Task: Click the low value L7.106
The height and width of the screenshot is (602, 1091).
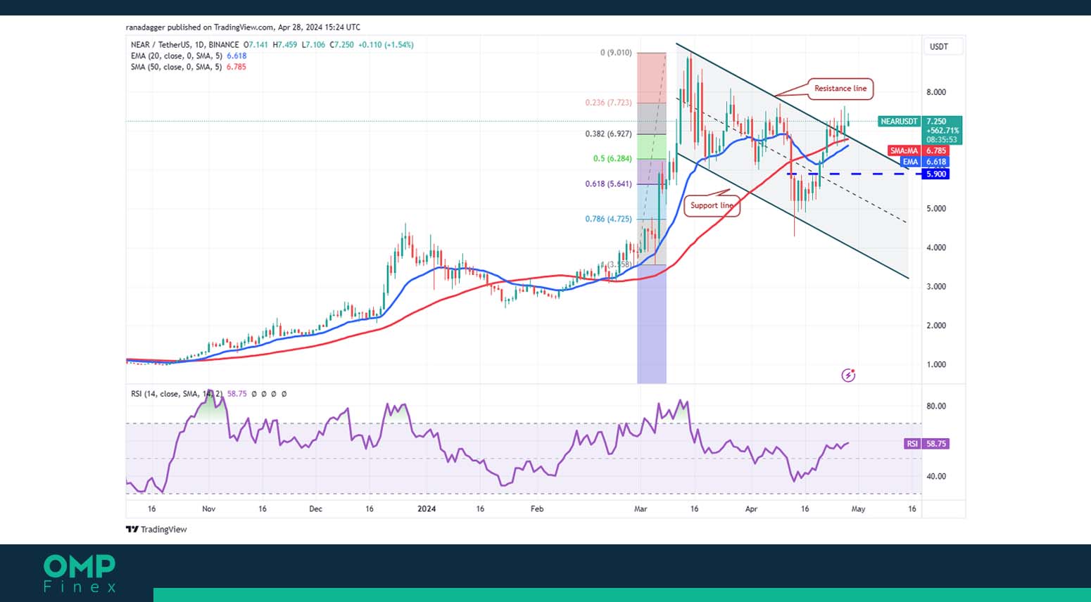Action: coord(313,45)
